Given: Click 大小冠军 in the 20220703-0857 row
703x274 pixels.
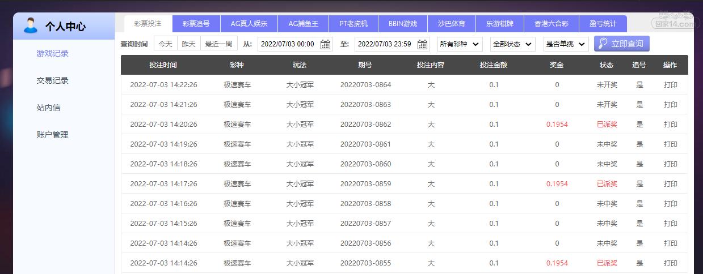Looking at the screenshot, I should tap(300, 224).
